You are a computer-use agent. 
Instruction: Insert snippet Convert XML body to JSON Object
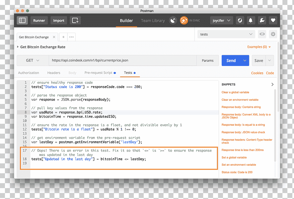click(246, 116)
